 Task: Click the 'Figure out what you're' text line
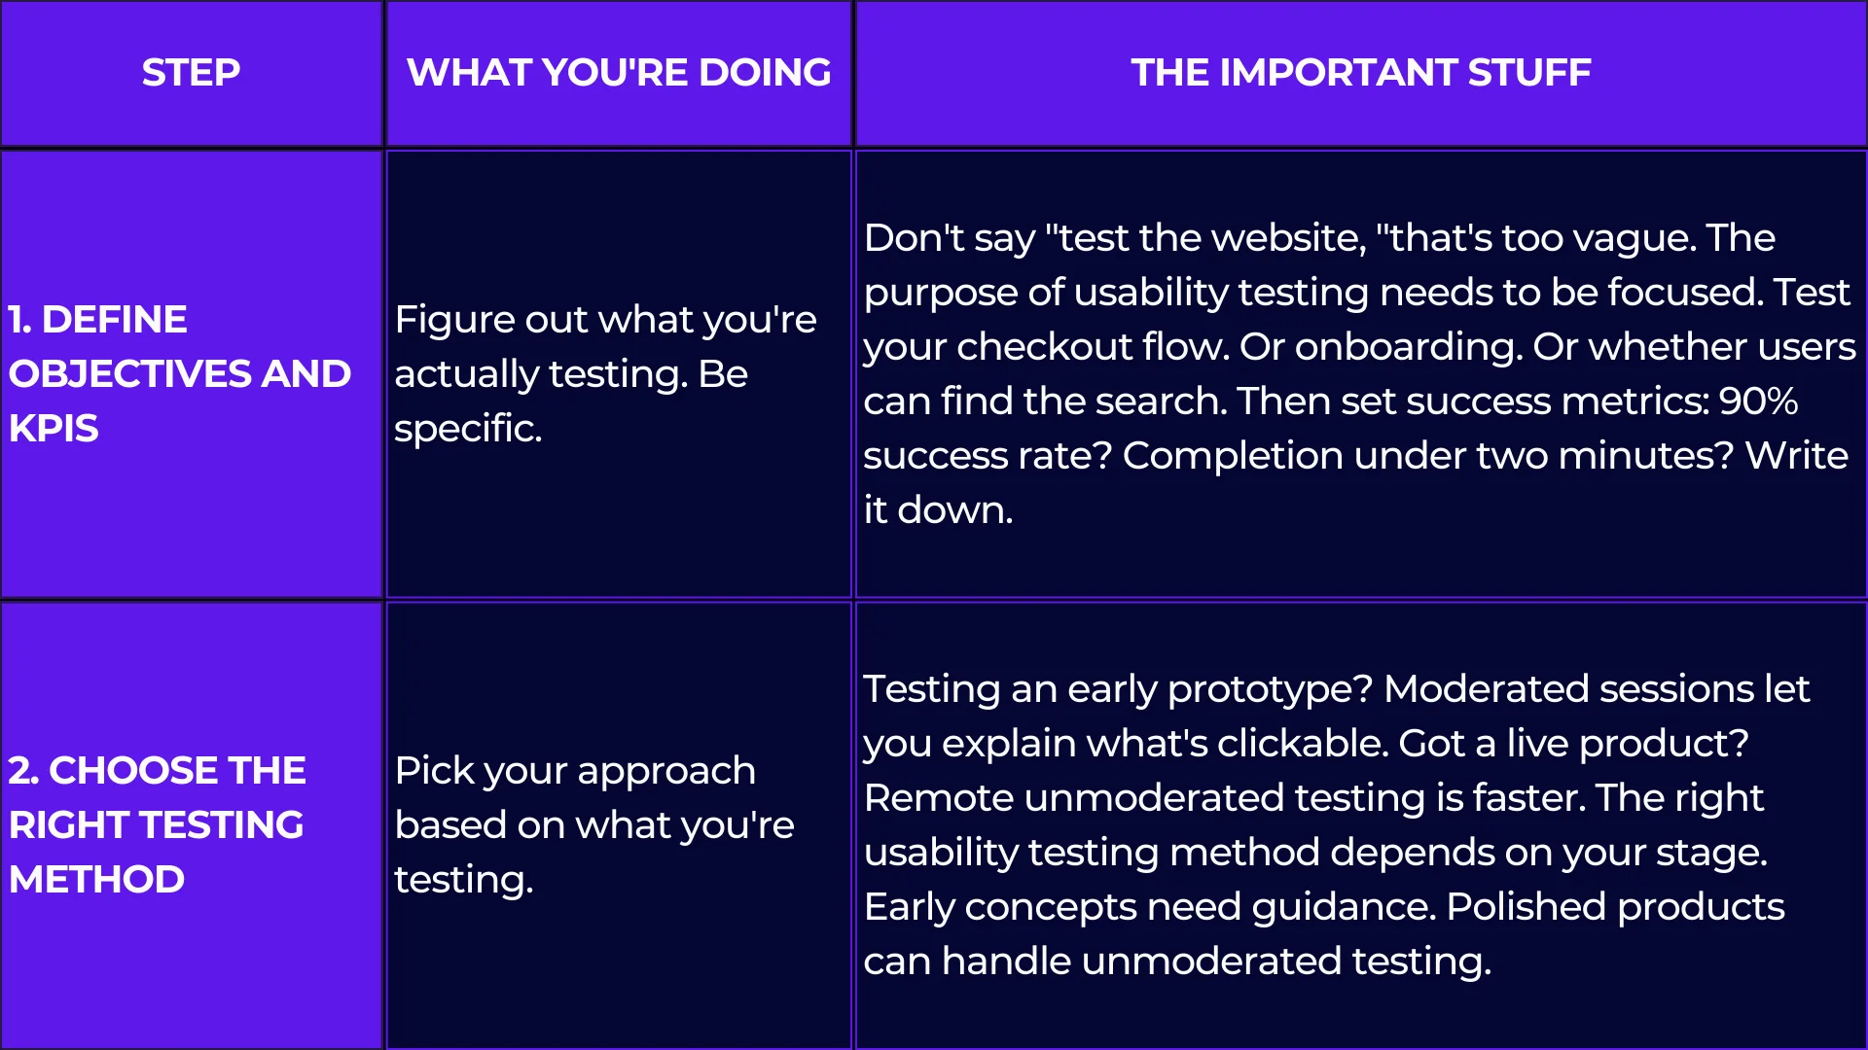click(x=605, y=320)
